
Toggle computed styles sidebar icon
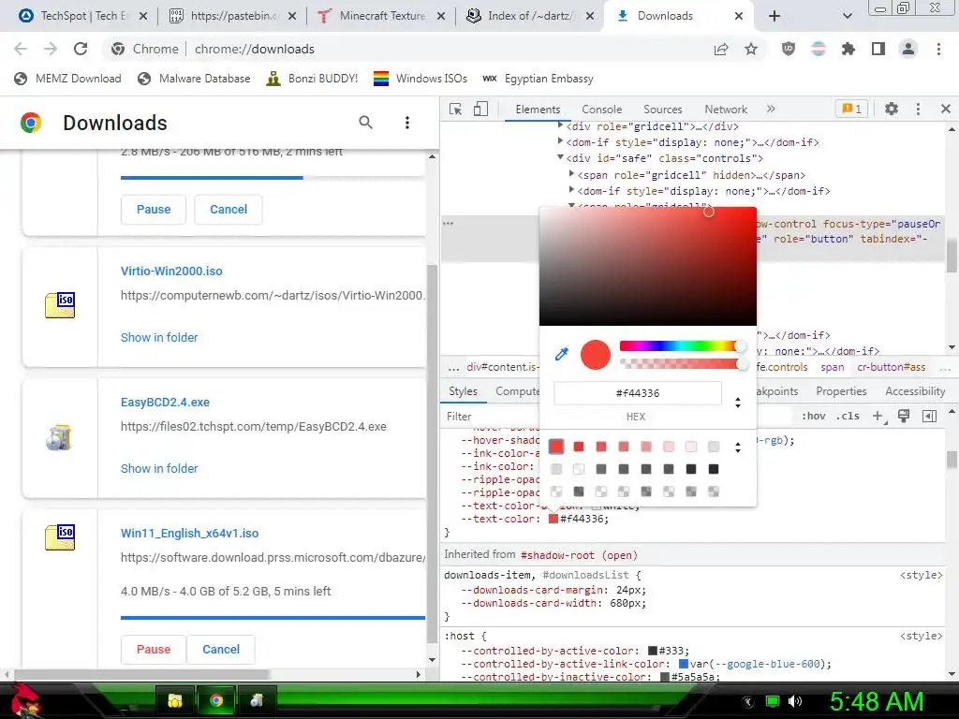(929, 416)
